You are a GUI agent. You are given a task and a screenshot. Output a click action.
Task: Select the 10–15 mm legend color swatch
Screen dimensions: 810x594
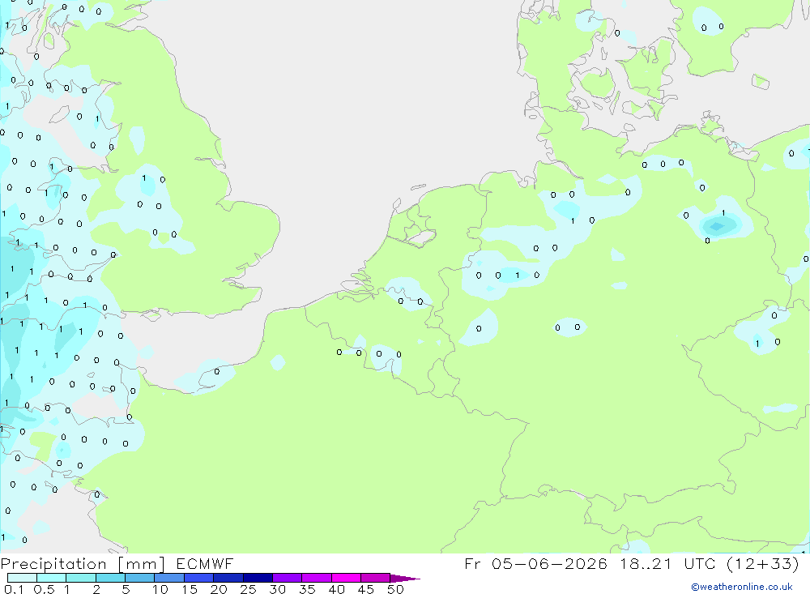coord(169,578)
